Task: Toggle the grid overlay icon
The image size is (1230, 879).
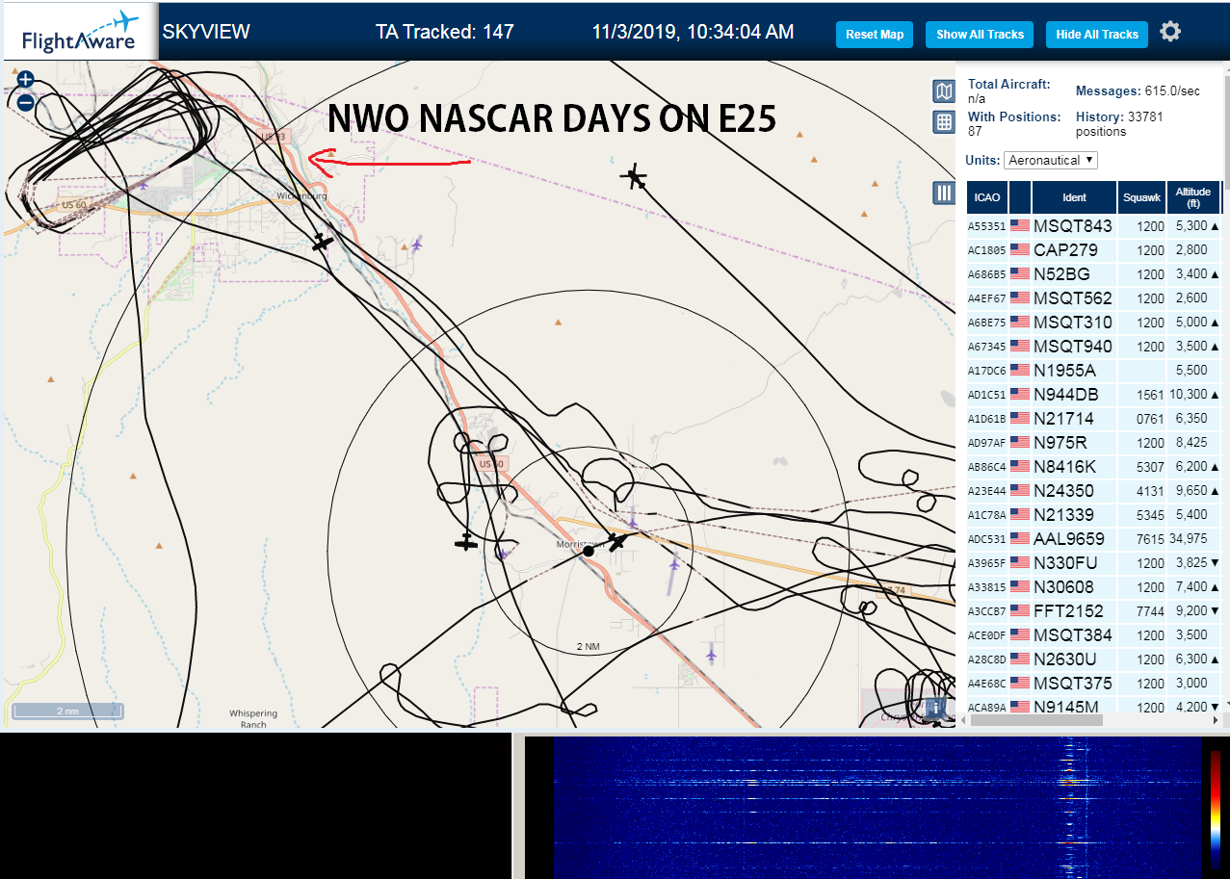Action: pyautogui.click(x=944, y=122)
